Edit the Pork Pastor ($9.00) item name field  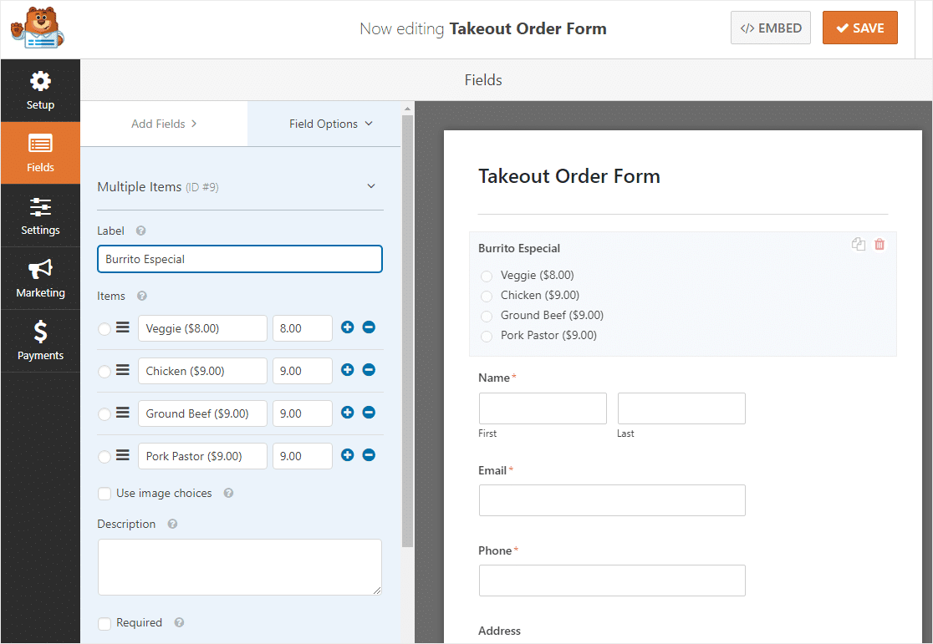click(x=202, y=456)
